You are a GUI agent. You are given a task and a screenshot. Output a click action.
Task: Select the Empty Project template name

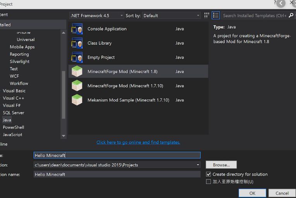click(101, 58)
